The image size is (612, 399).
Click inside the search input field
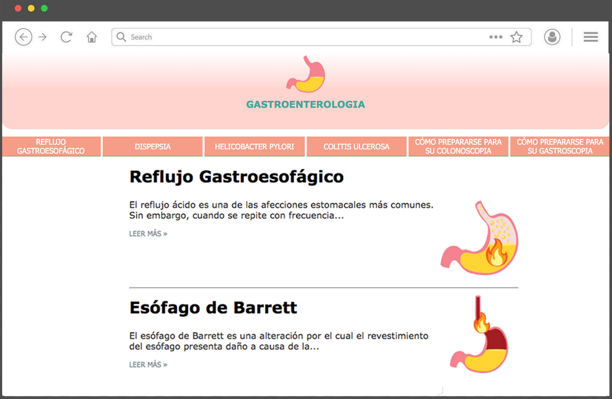[x=260, y=37]
